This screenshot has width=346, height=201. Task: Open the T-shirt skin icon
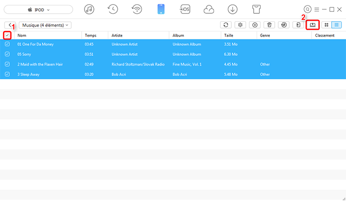tap(257, 9)
